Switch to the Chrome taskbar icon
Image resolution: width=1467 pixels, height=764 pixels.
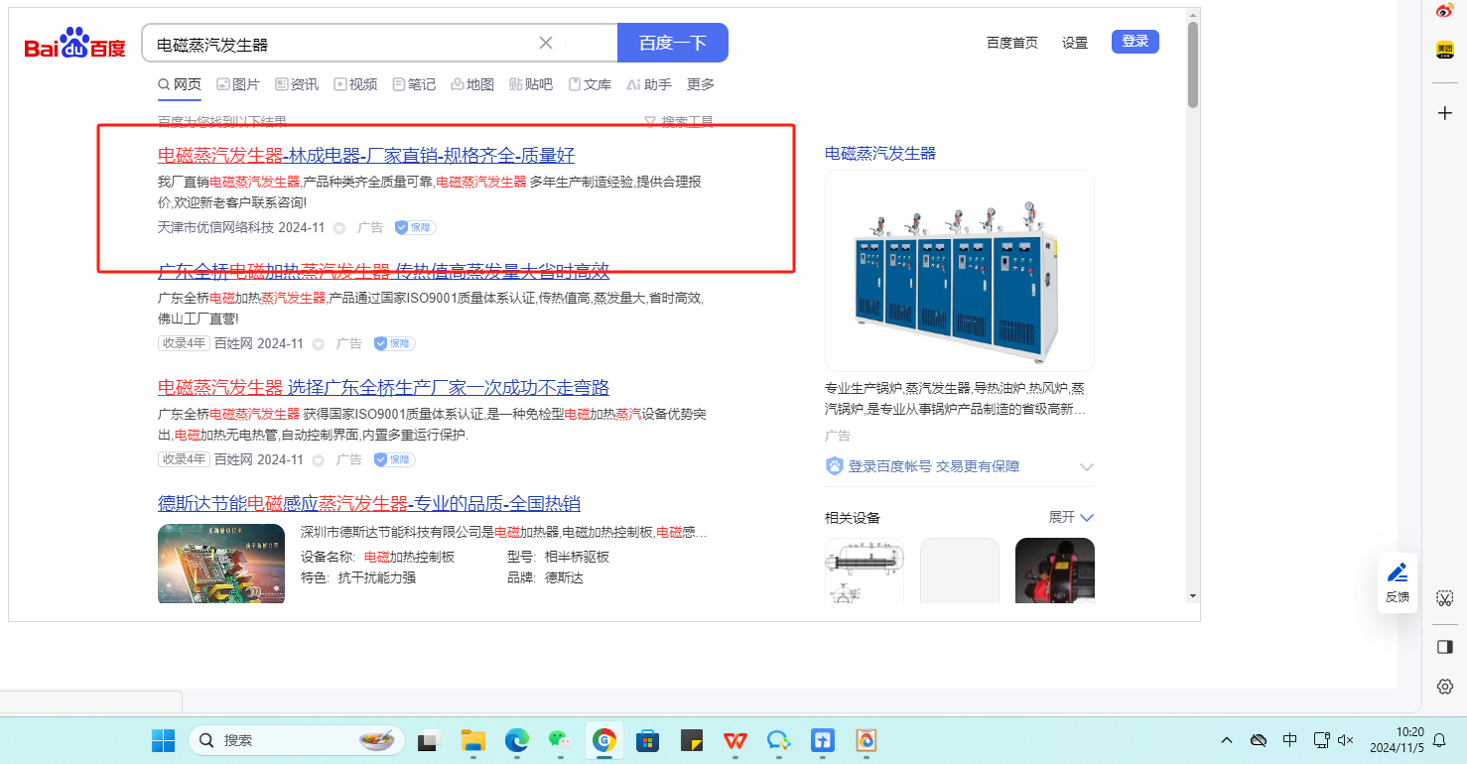click(603, 740)
